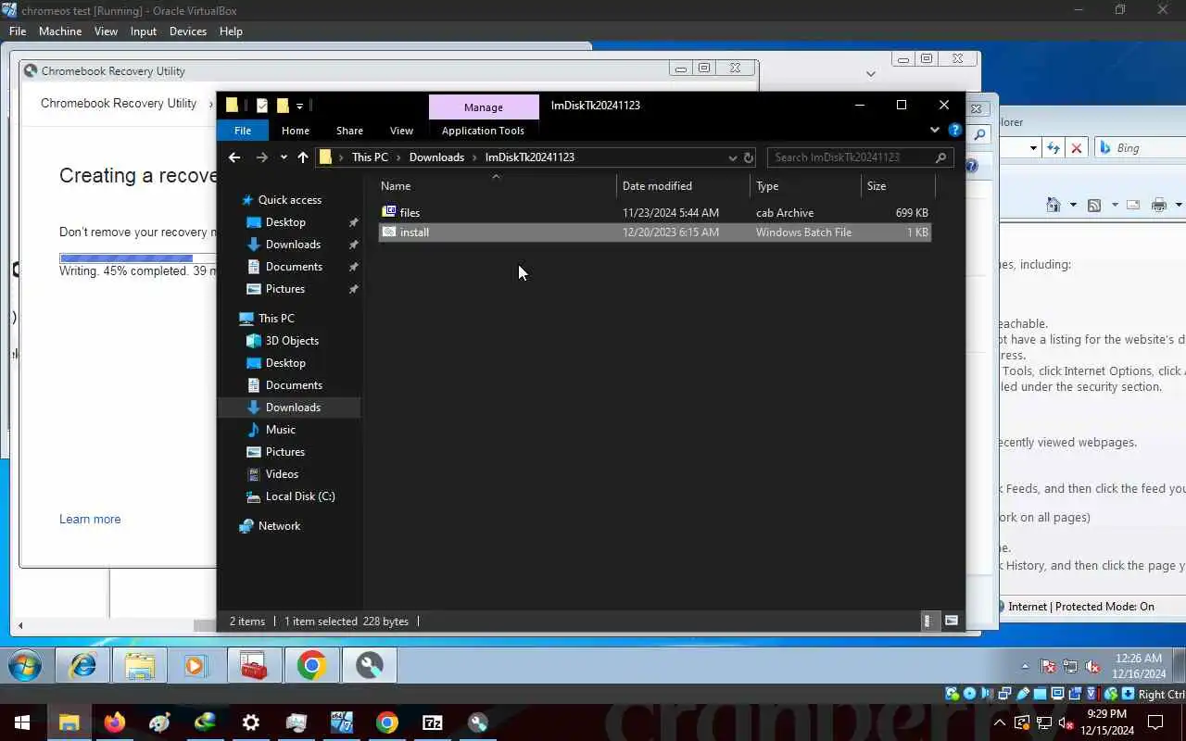
Task: Click the muted volume icon in Windows 7 tray
Action: (1093, 666)
